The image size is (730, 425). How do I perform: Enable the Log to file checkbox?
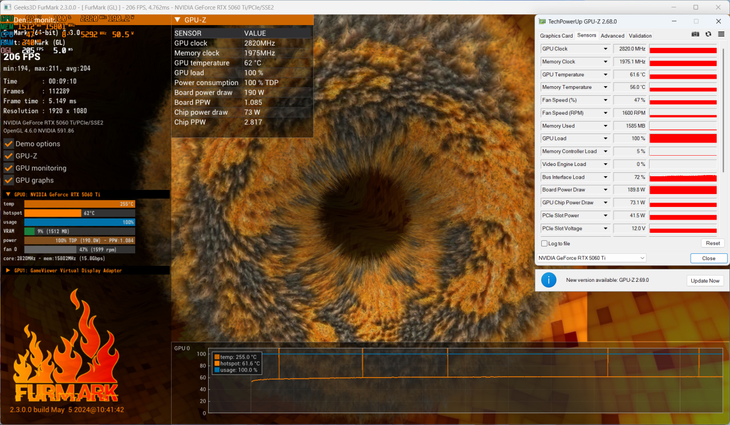click(x=544, y=244)
